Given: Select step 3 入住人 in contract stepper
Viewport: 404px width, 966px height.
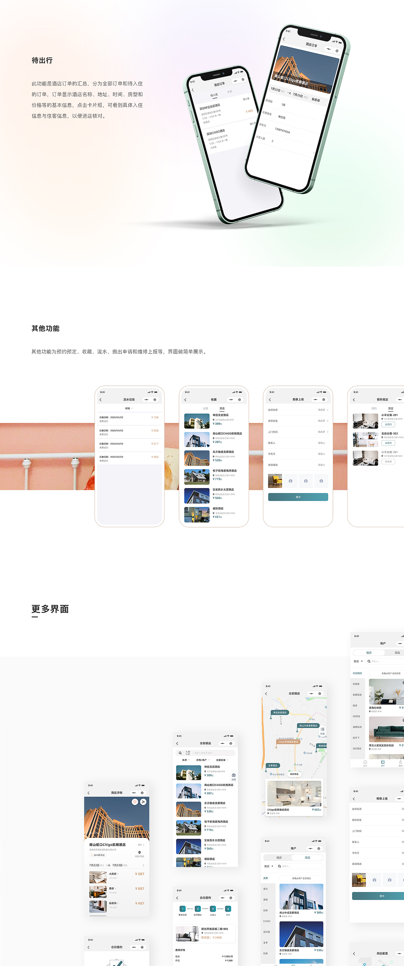Looking at the screenshot, I should [213, 909].
